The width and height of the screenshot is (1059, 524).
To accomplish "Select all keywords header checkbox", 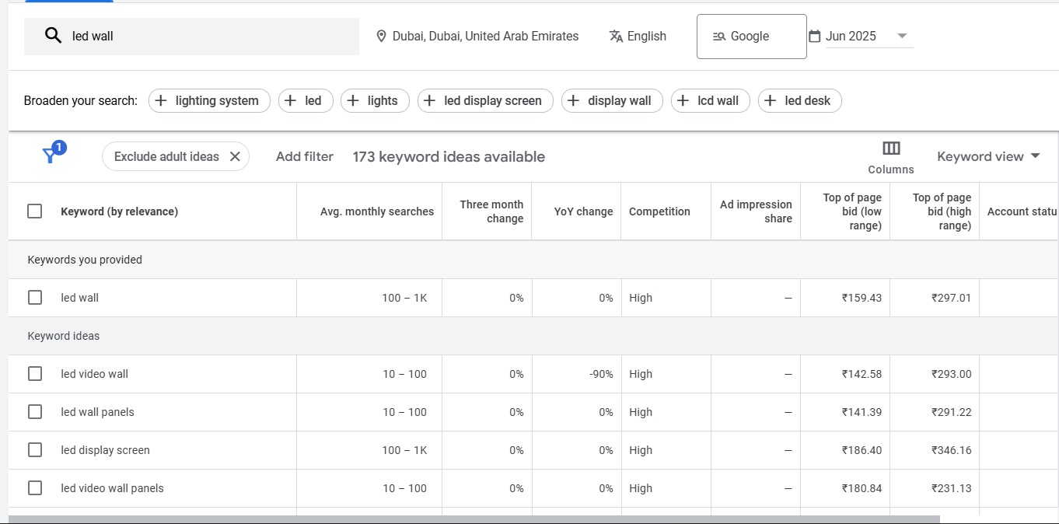I will point(35,211).
